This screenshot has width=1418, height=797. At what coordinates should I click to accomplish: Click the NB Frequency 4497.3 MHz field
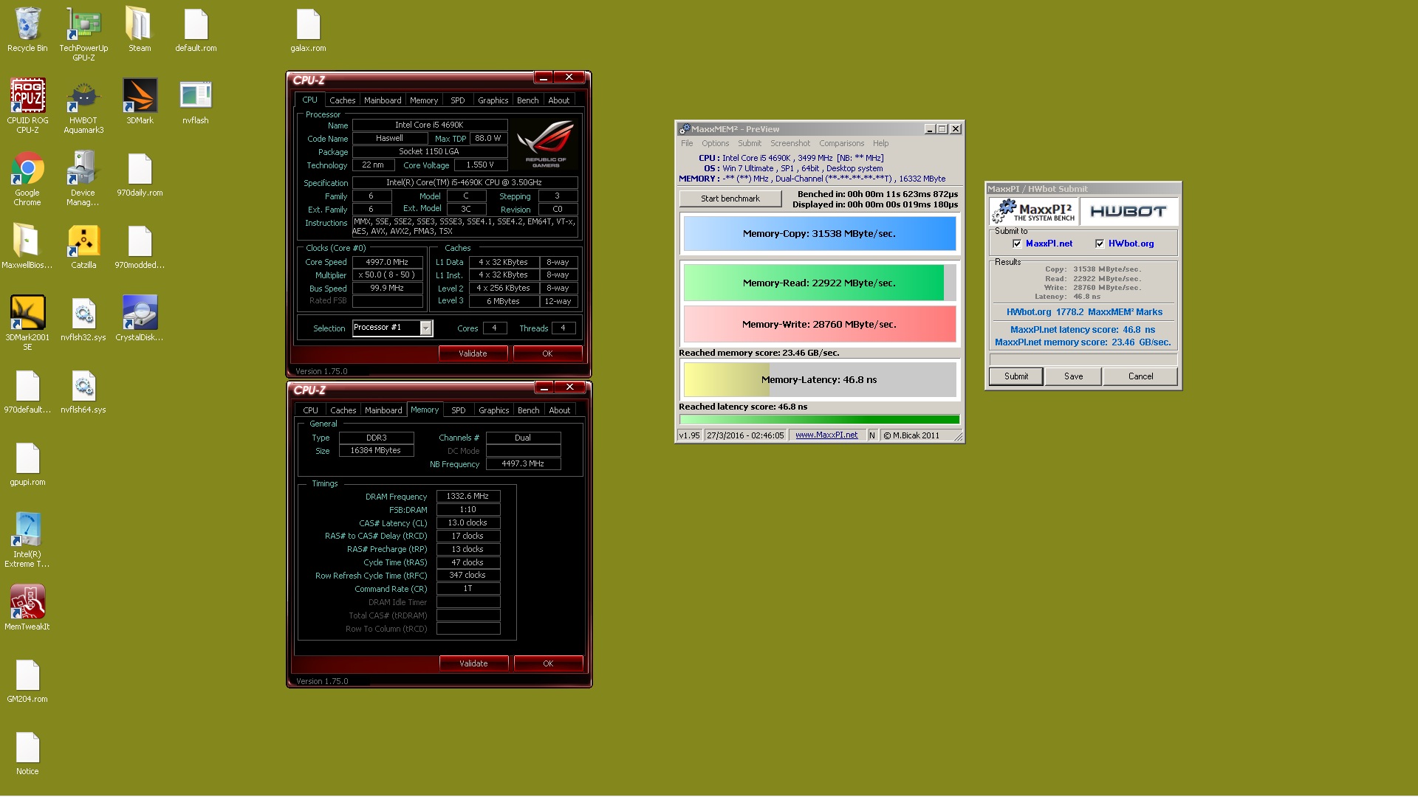[x=523, y=464]
